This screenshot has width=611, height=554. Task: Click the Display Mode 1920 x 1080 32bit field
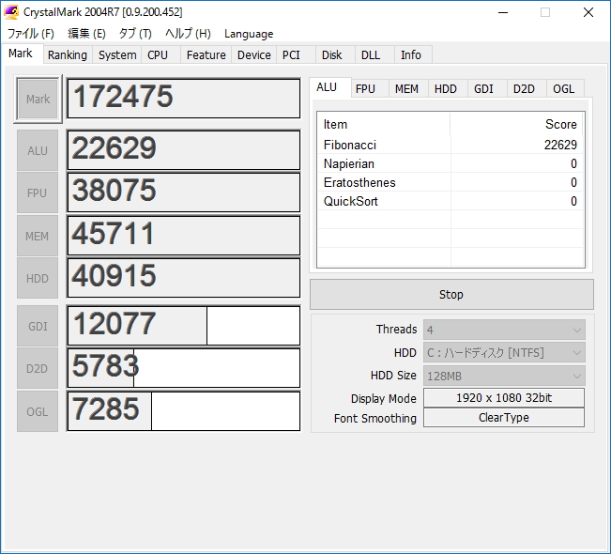(504, 398)
